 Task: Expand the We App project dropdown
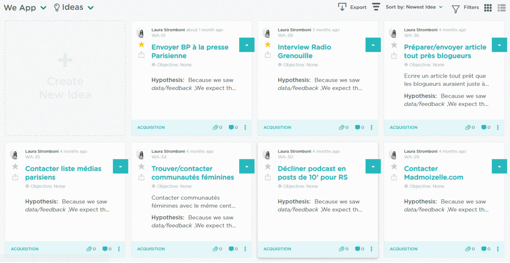coord(43,8)
